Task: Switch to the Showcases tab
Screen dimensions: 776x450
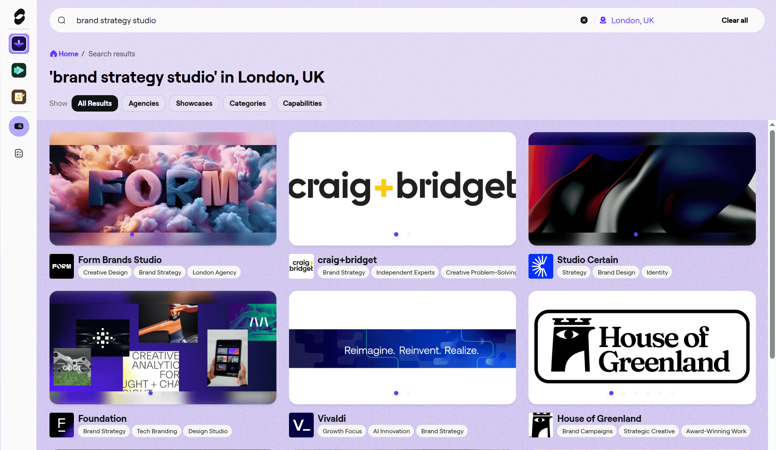Action: (194, 103)
